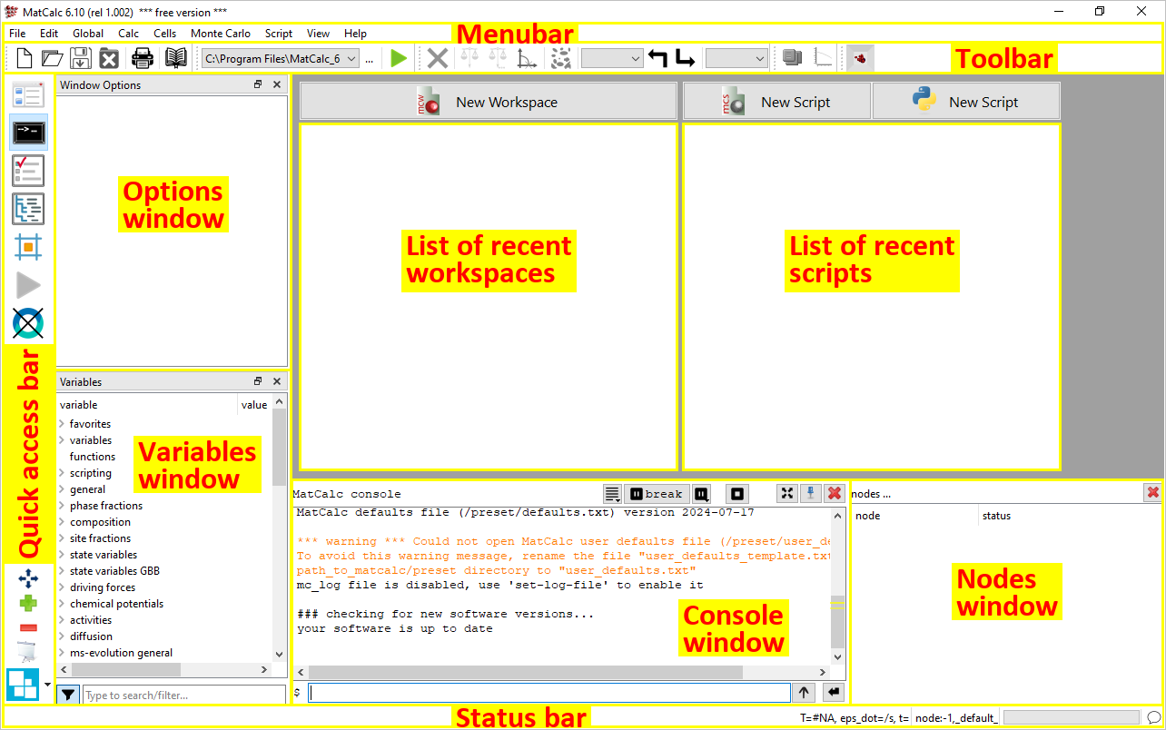
Task: Click the console expand fullscreen icon
Action: 787,493
